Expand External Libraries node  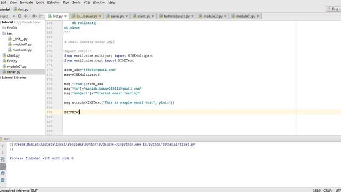point(14,77)
